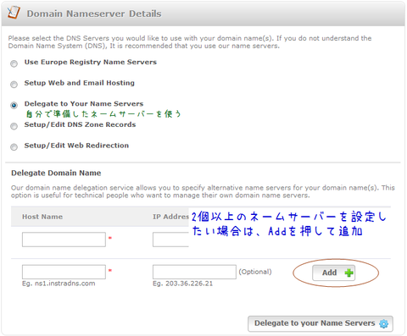Click the second Host Name field above ns1.instradns.com

pyautogui.click(x=64, y=272)
